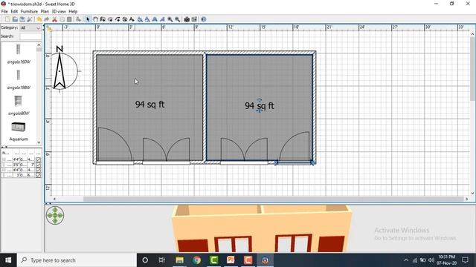Open the File menu
476x267 pixels.
4,12
